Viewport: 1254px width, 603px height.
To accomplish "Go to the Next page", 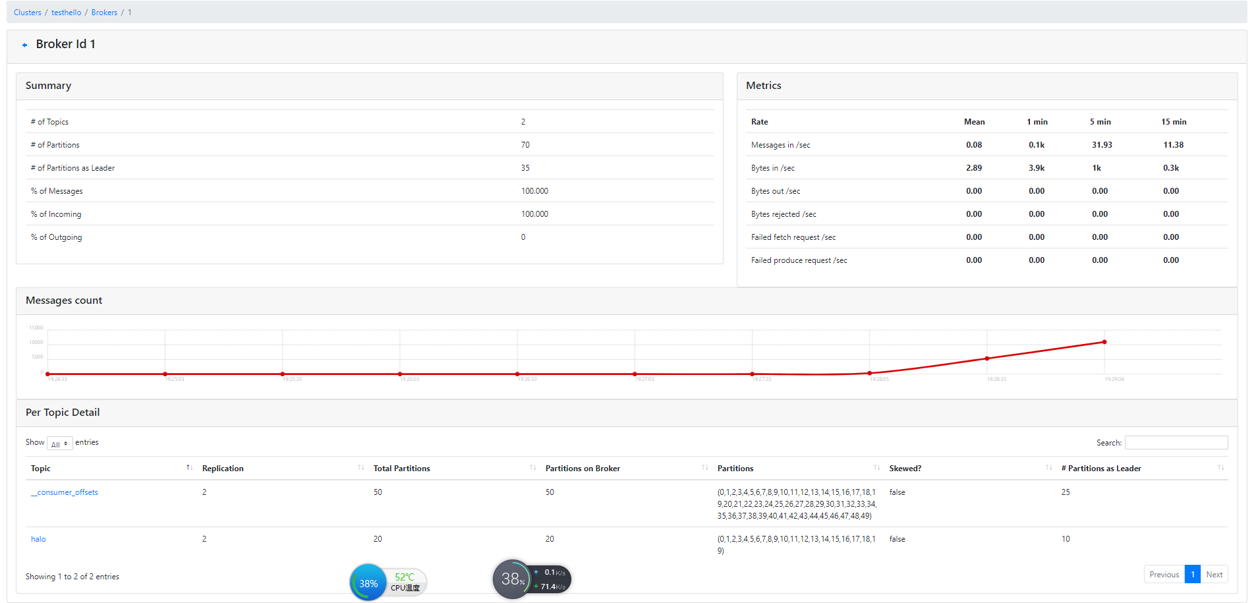I will [x=1214, y=575].
